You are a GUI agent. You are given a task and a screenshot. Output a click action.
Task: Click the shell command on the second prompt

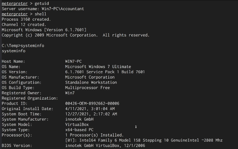pos(40,14)
